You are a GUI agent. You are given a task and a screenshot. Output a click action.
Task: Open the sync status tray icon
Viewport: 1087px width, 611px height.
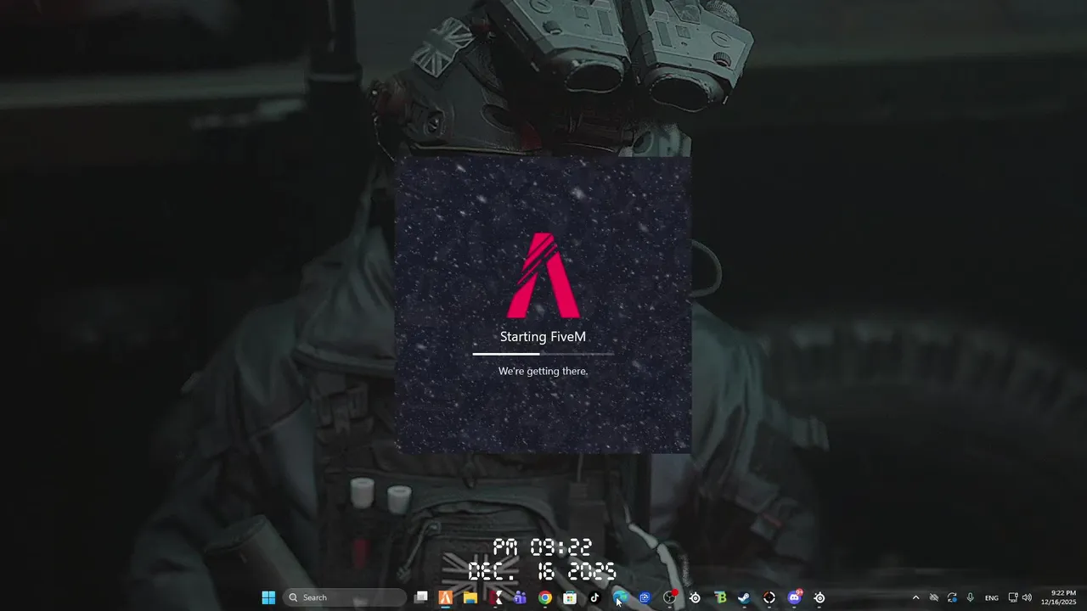pyautogui.click(x=952, y=597)
